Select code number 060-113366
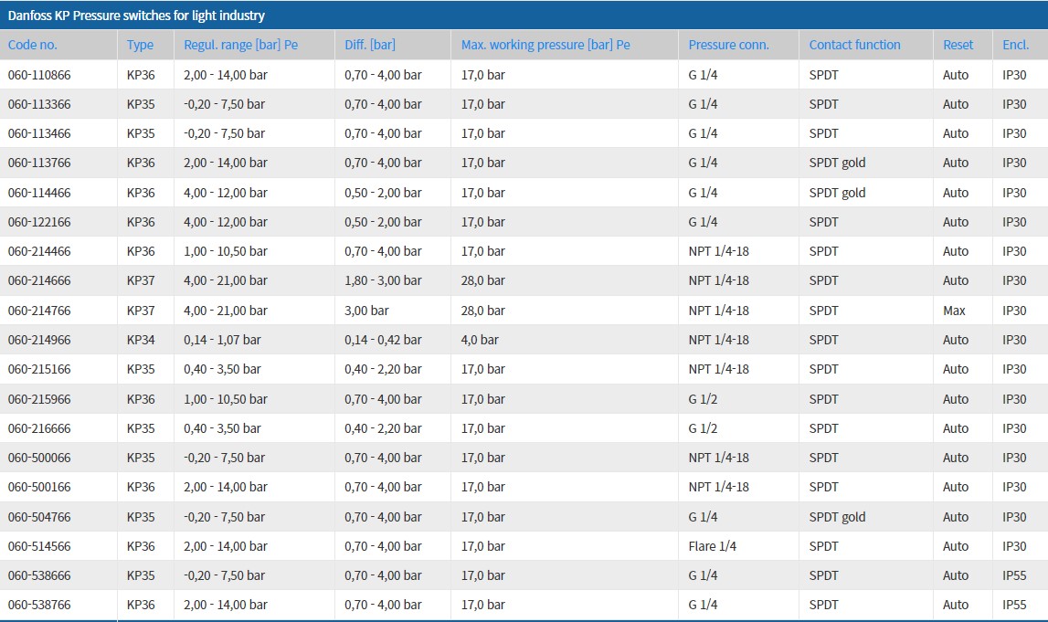The width and height of the screenshot is (1048, 622). point(39,104)
